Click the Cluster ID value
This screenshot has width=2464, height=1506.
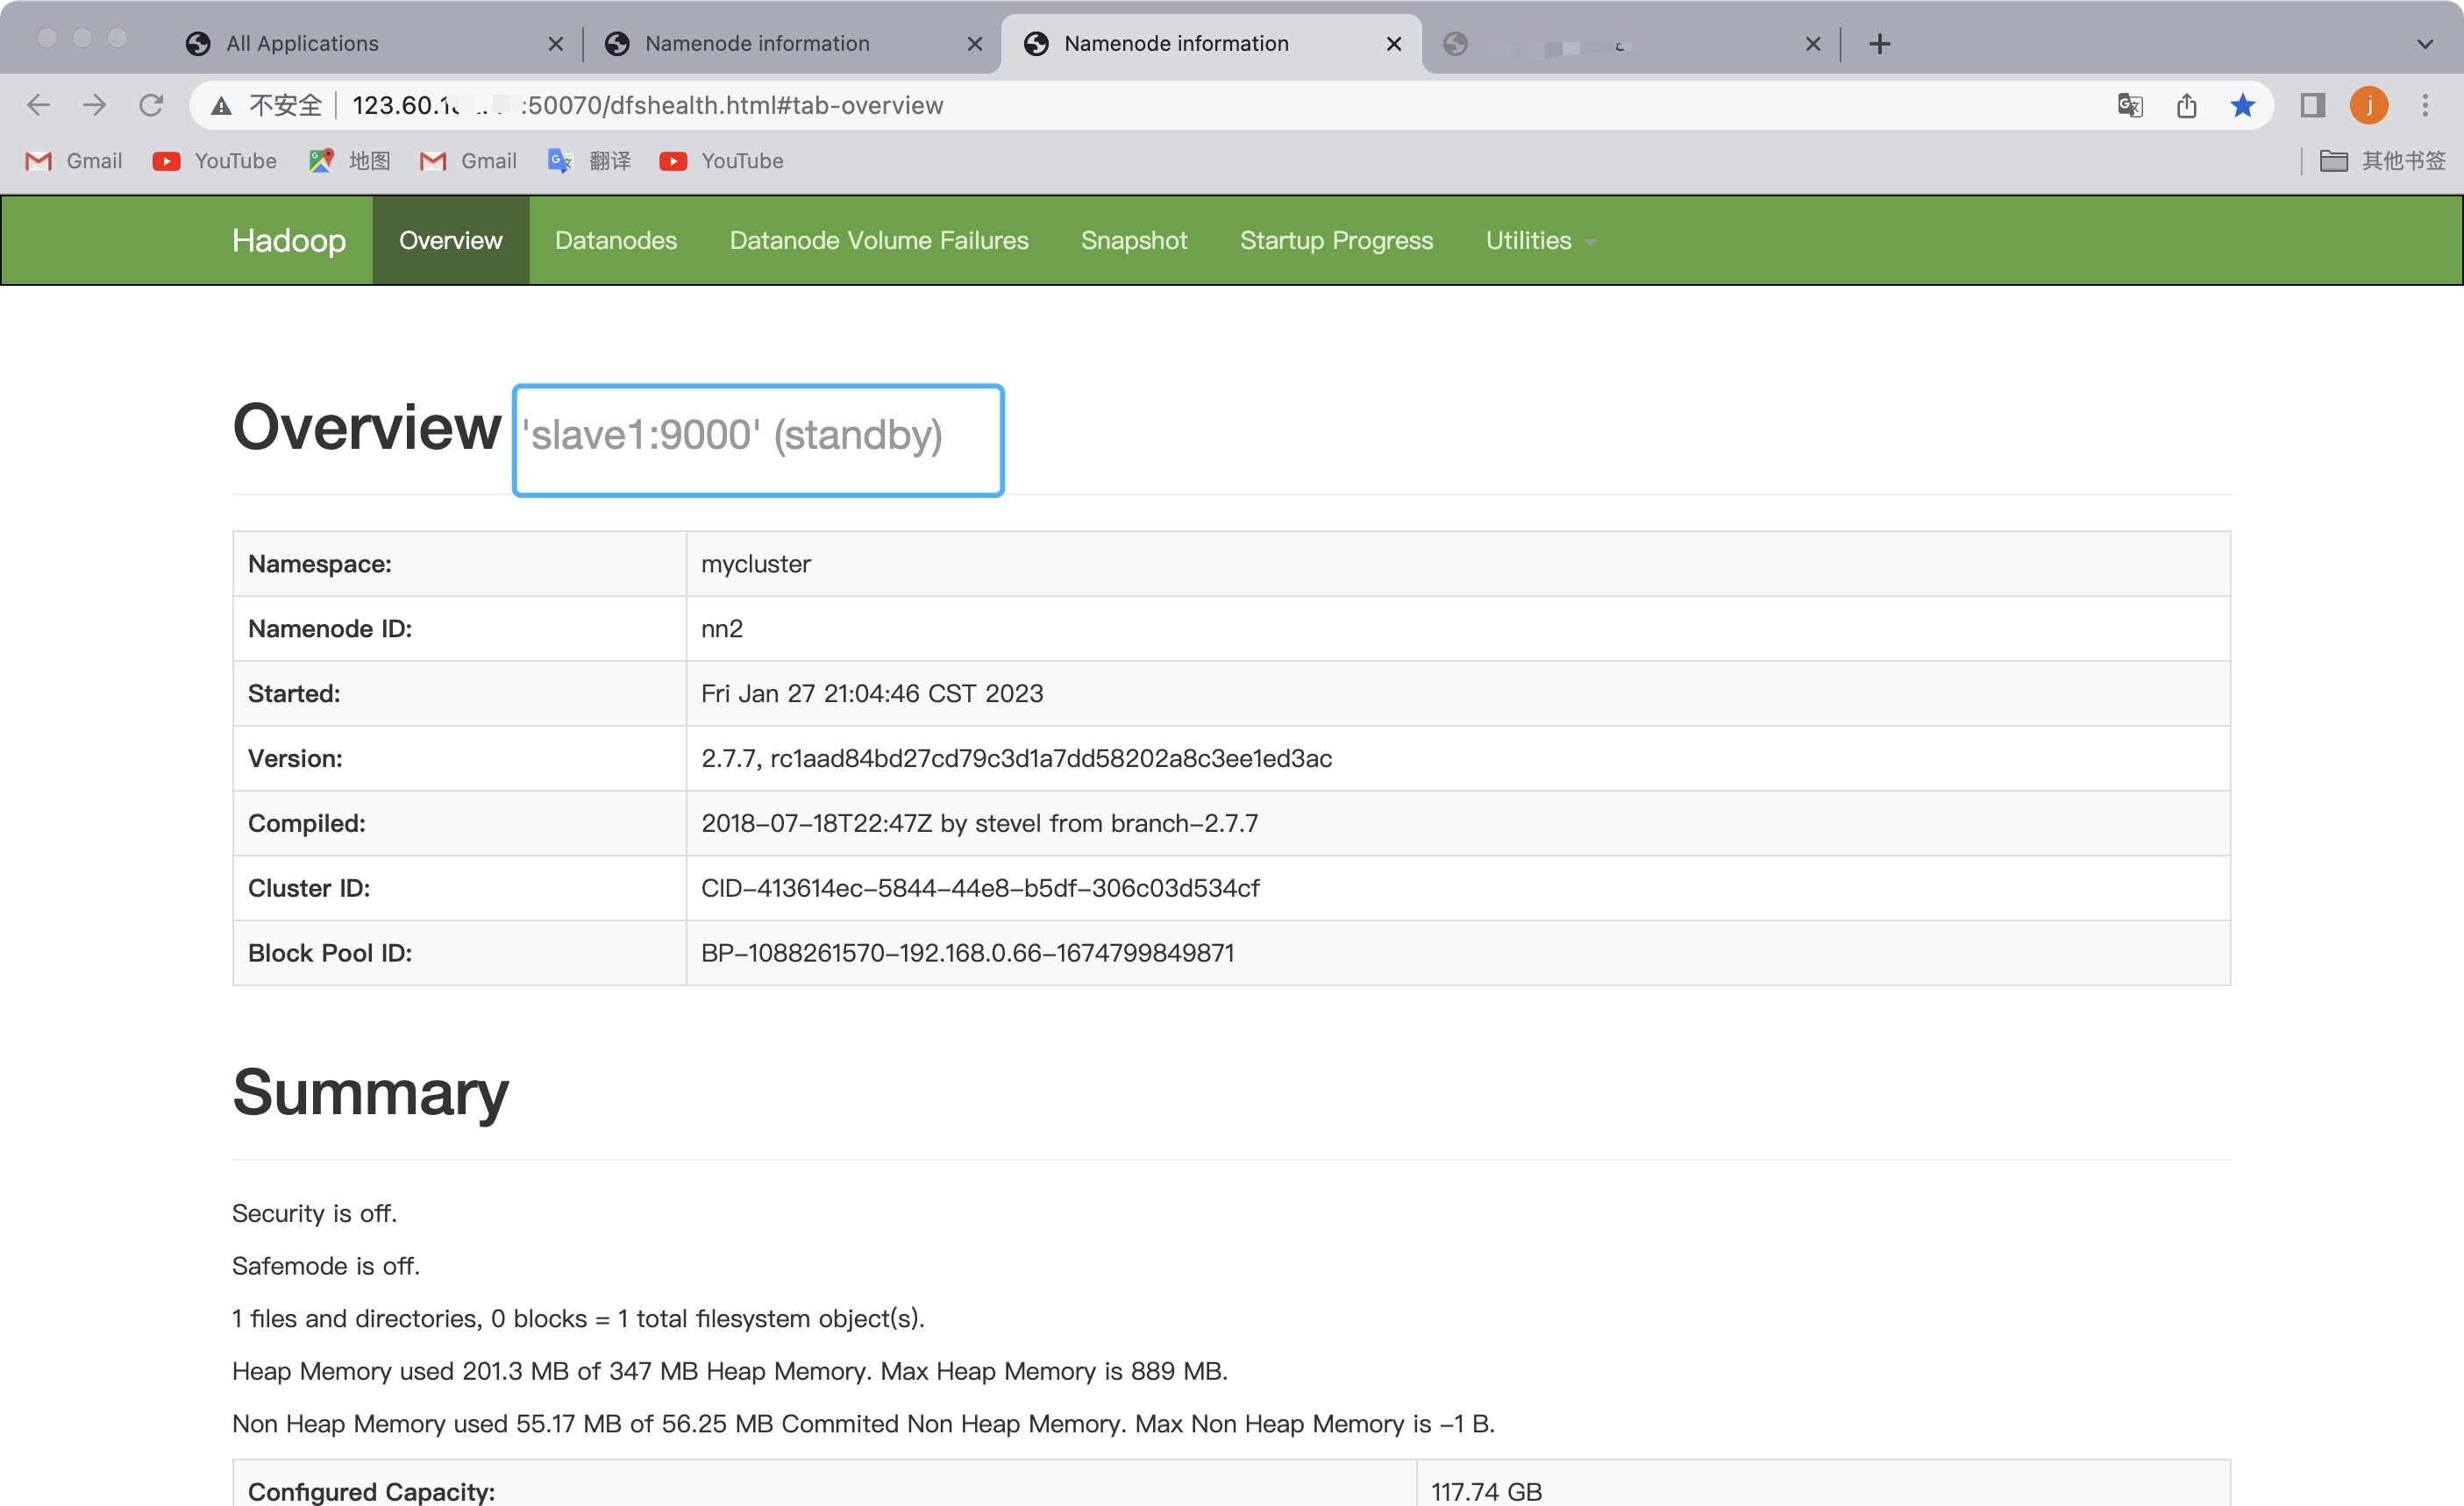pyautogui.click(x=980, y=888)
